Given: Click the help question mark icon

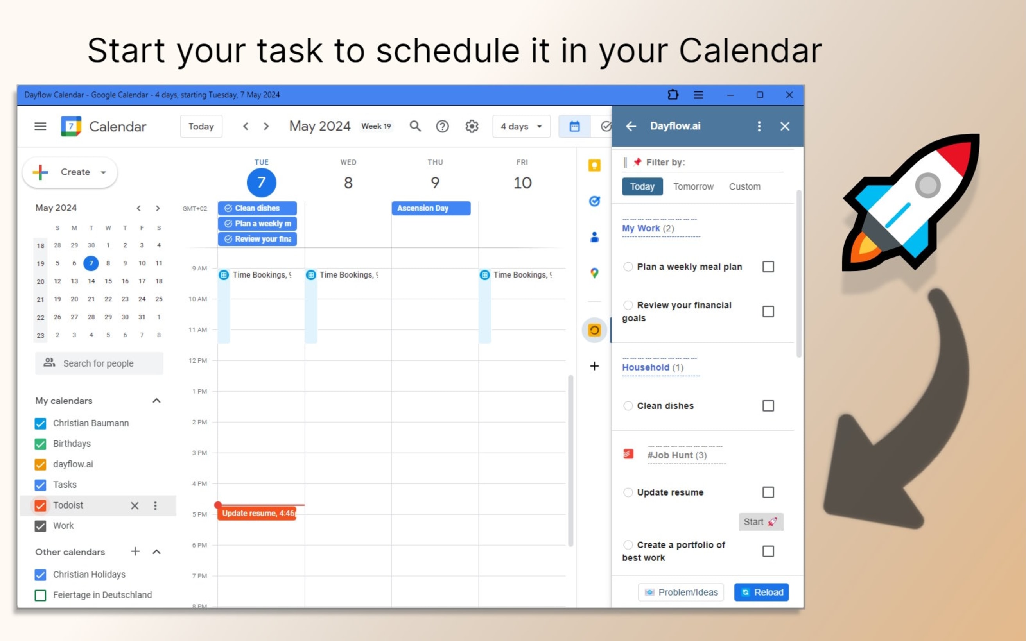Looking at the screenshot, I should 443,126.
